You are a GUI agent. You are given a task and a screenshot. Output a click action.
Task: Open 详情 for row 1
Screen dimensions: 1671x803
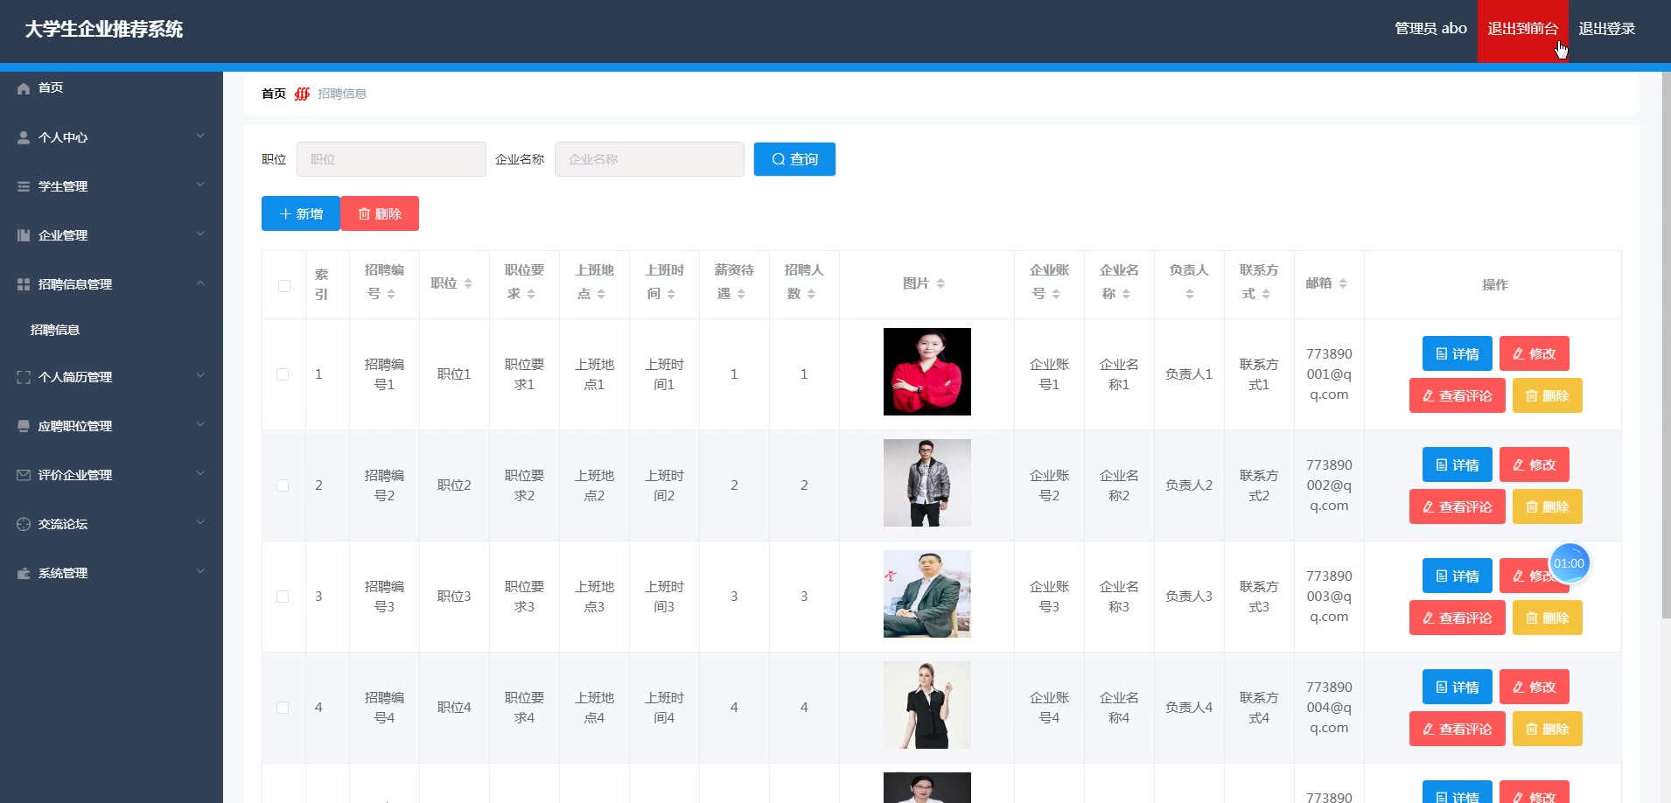1458,353
